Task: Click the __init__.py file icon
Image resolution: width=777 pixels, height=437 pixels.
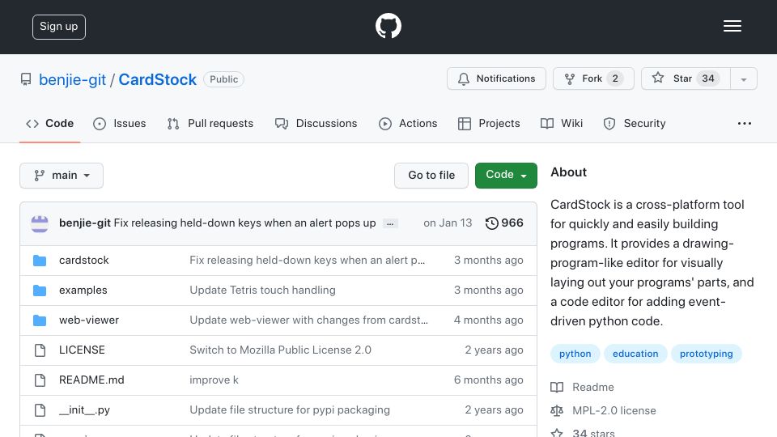Action: (x=40, y=410)
